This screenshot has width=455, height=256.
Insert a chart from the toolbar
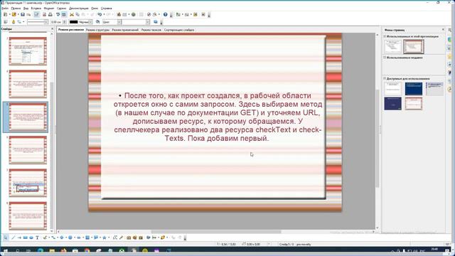point(119,14)
